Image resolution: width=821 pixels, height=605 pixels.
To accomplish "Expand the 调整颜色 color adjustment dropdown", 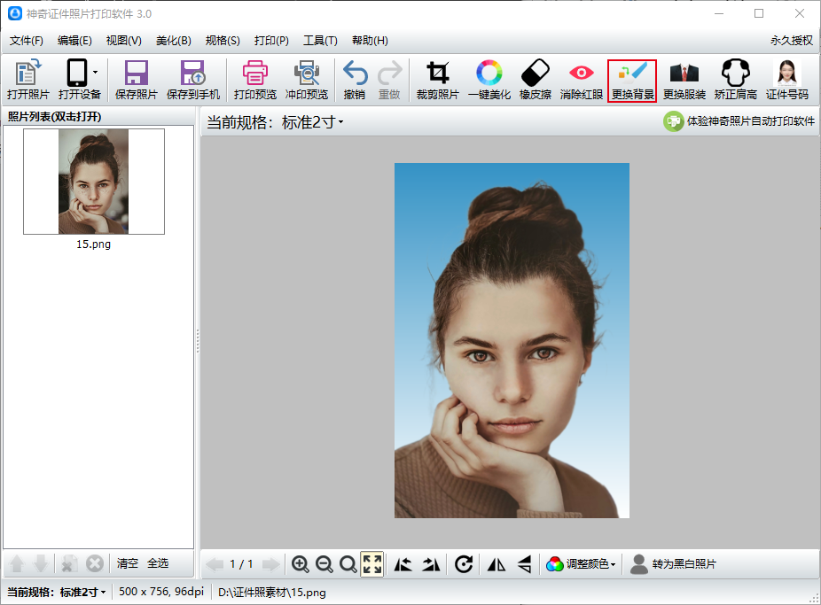I will (581, 564).
